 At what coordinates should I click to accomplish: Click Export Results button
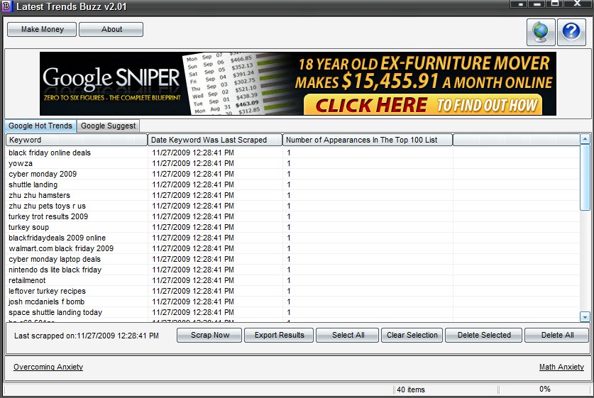point(279,335)
